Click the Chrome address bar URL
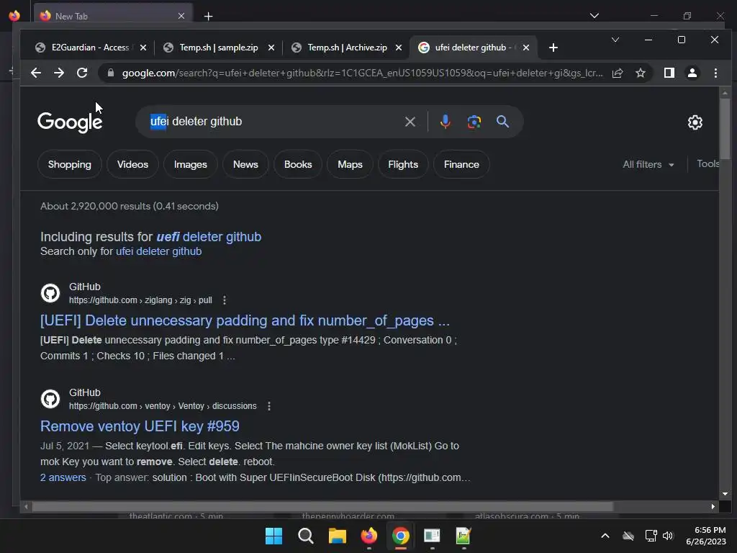Image resolution: width=737 pixels, height=553 pixels. [x=362, y=73]
